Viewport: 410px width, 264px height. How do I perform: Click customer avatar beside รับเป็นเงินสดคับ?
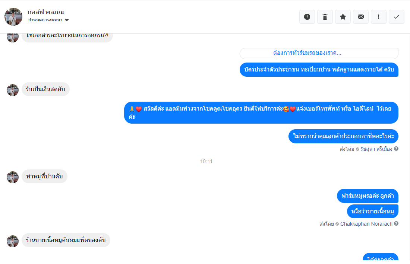[13, 90]
